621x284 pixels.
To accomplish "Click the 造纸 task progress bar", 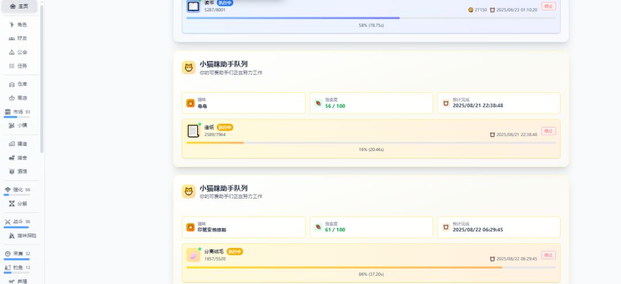I will pyautogui.click(x=371, y=143).
